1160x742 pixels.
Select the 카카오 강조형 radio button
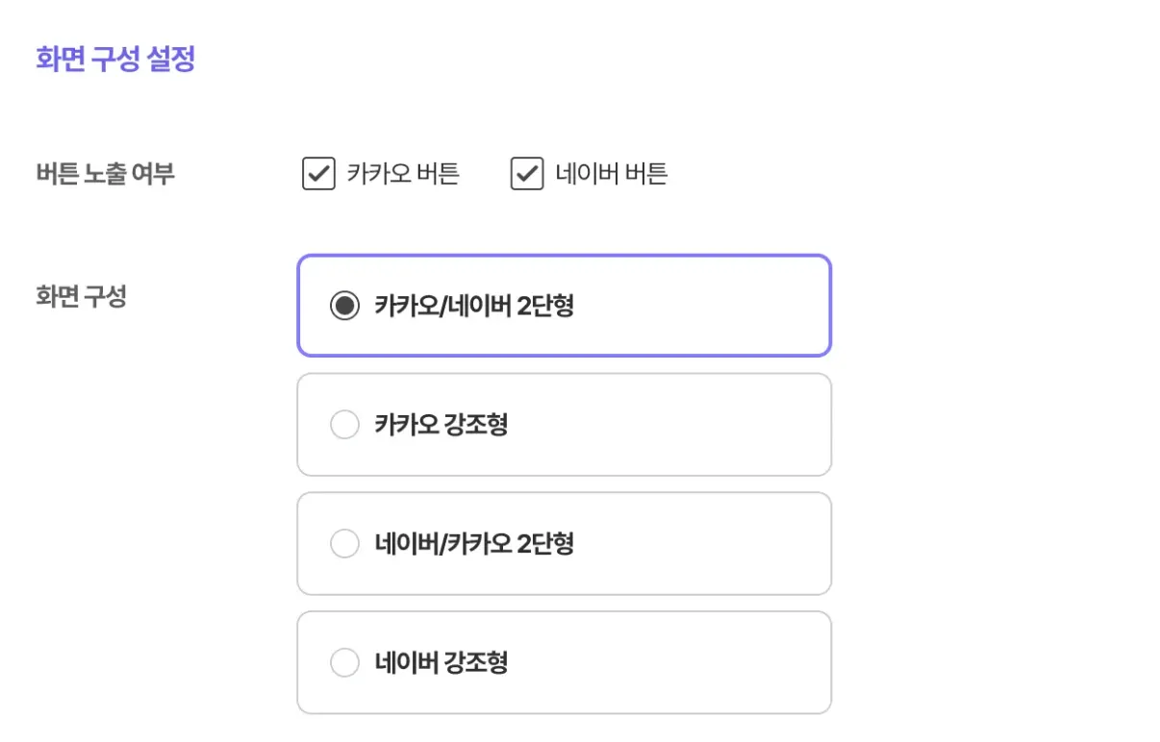pyautogui.click(x=344, y=425)
